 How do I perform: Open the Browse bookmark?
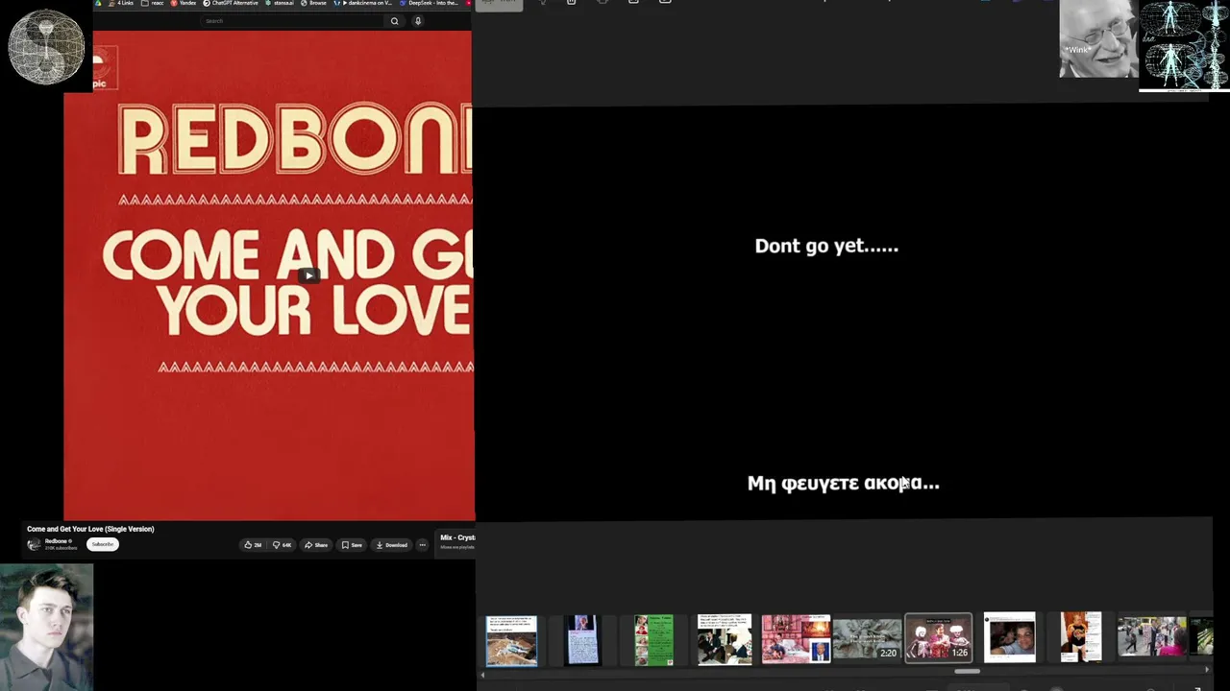[314, 3]
